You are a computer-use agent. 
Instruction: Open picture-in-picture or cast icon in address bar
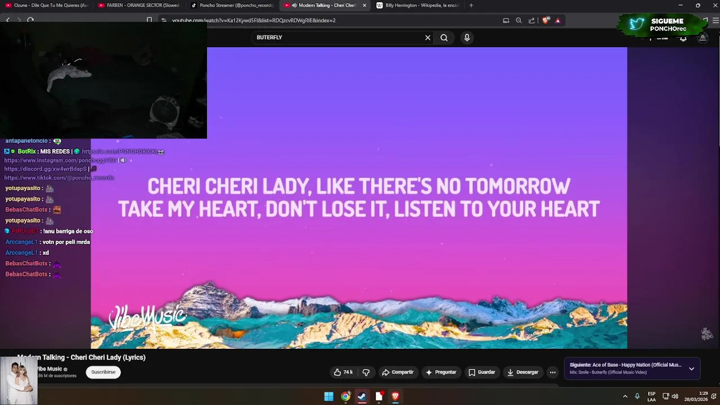click(x=506, y=20)
